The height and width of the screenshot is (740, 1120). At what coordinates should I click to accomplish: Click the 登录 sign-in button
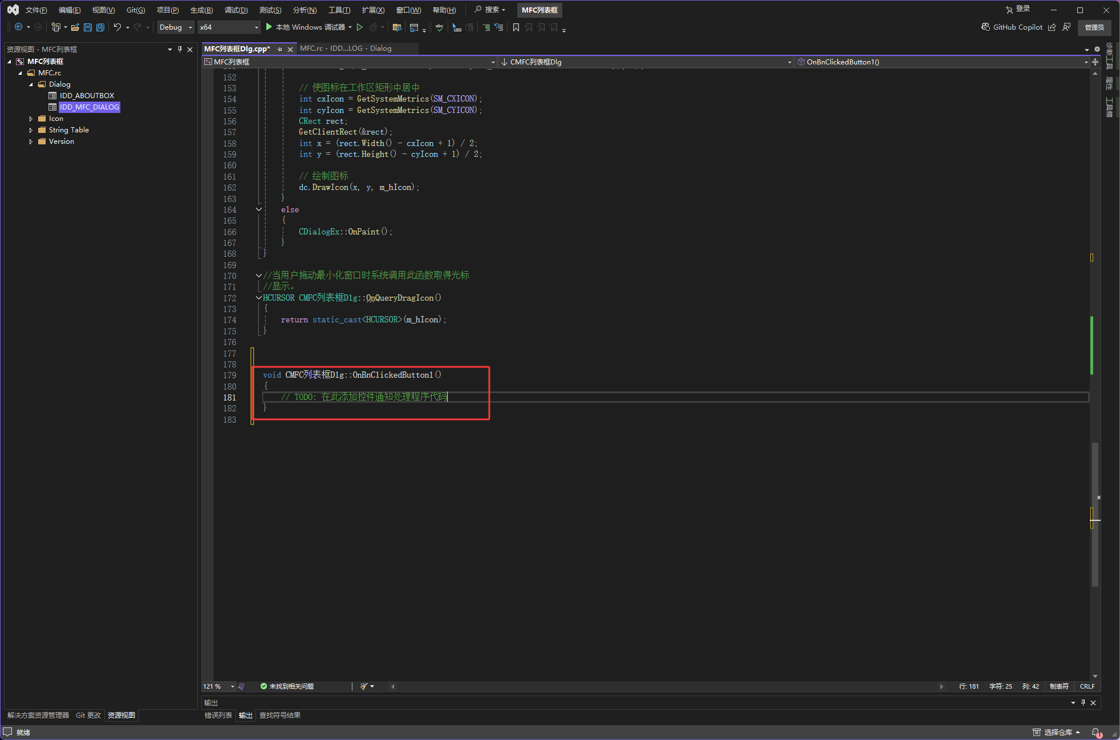[1018, 9]
